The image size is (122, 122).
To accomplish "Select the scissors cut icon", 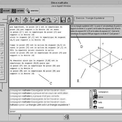I will [x=31, y=20].
